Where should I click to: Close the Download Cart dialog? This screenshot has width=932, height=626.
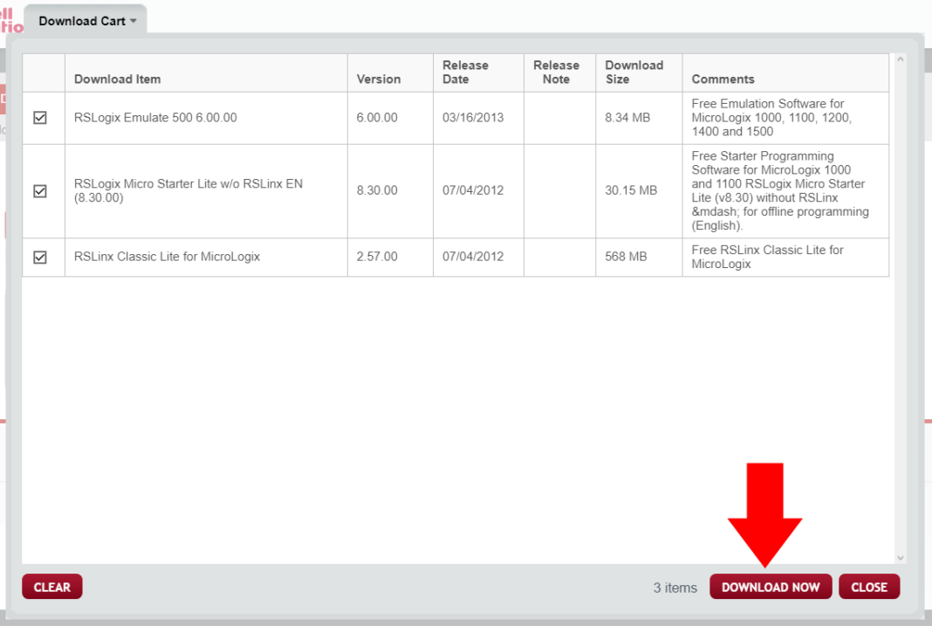click(x=869, y=586)
